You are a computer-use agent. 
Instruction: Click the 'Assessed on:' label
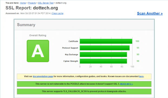pyautogui.click(x=12, y=13)
